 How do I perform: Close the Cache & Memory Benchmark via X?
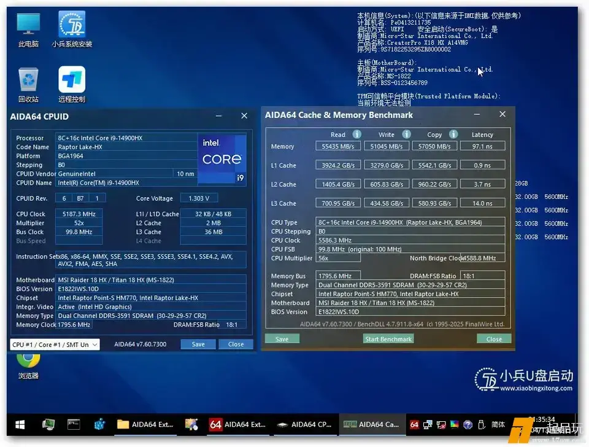coord(502,114)
